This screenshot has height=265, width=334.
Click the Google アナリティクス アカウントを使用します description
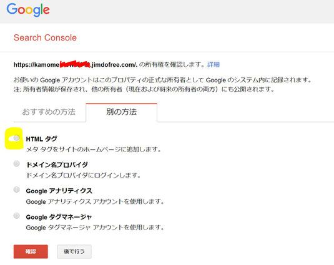(x=95, y=201)
